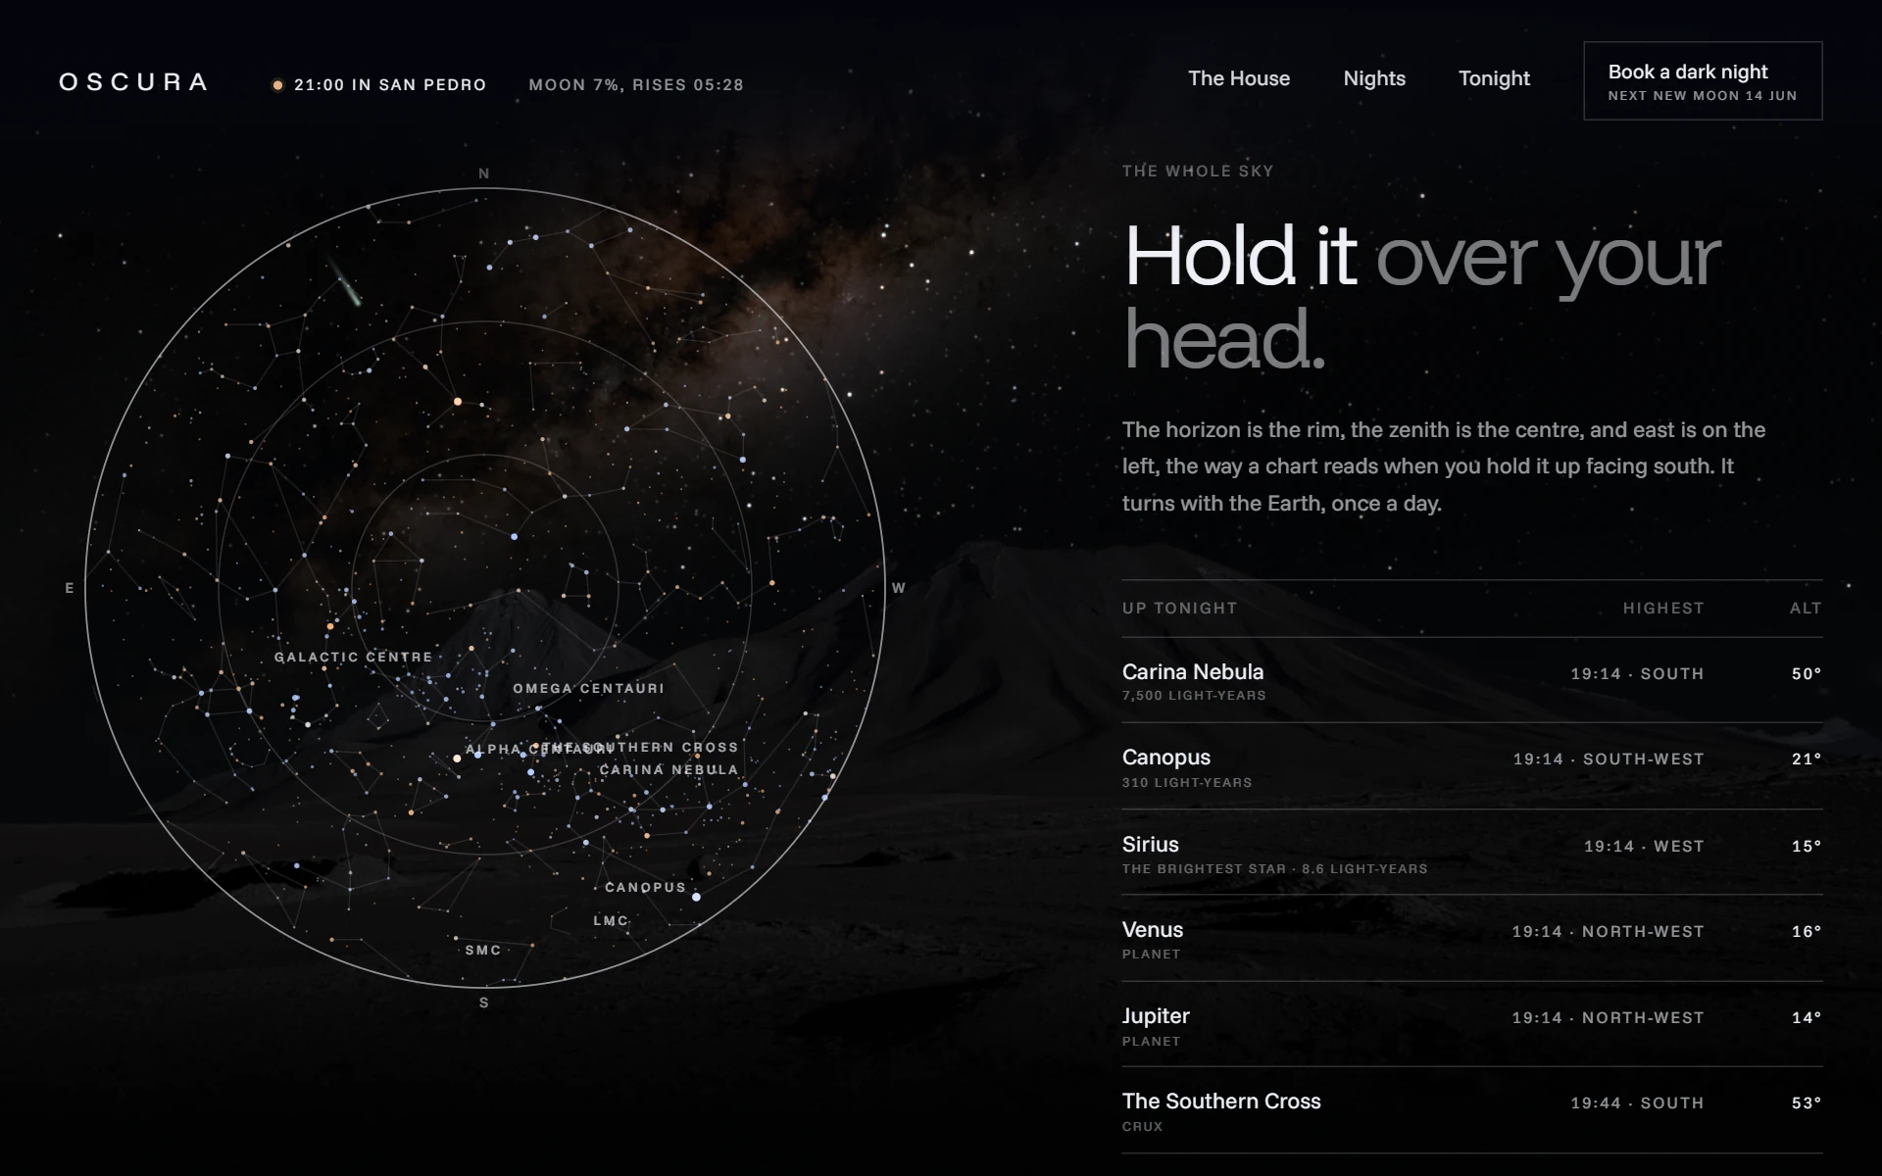The height and width of the screenshot is (1176, 1882).
Task: Open the Tonight nav link
Action: tap(1494, 78)
